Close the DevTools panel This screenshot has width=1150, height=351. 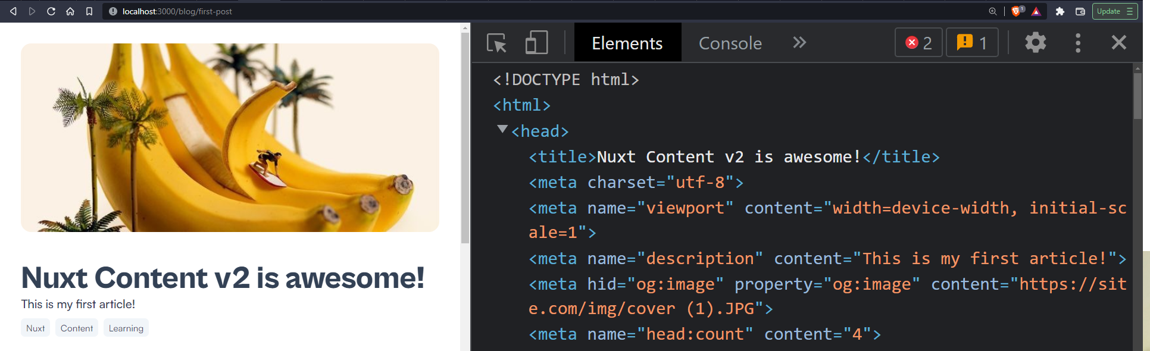1119,42
